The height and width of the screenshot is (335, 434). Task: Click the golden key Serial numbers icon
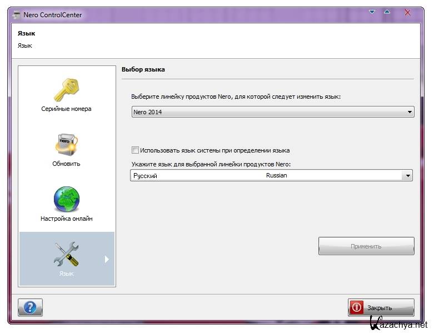[x=66, y=90]
